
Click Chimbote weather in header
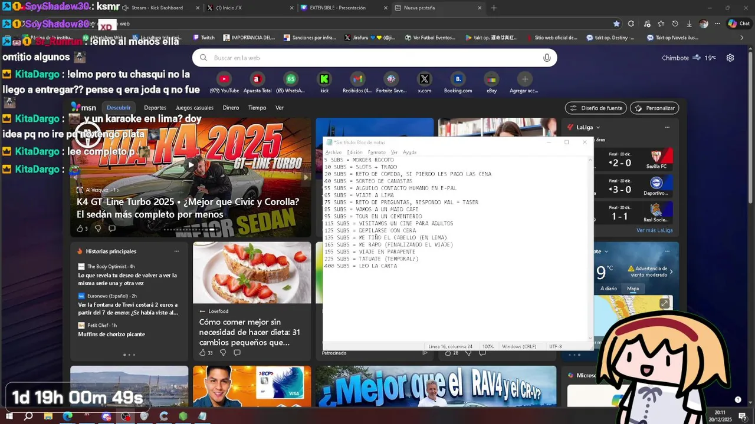(x=689, y=58)
